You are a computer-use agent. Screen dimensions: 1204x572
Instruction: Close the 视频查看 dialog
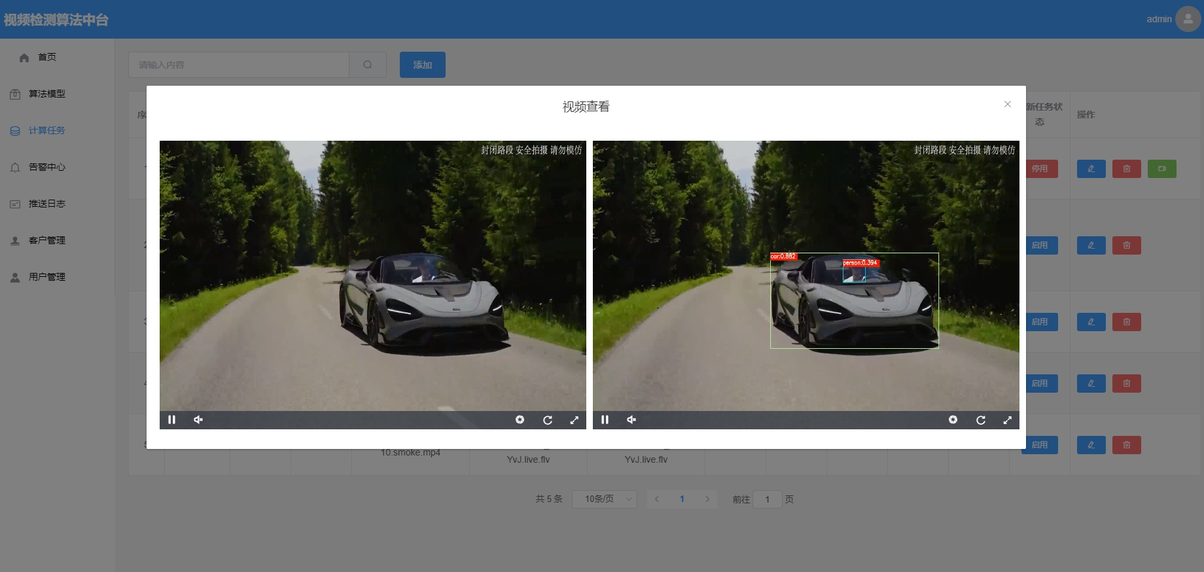[1008, 104]
